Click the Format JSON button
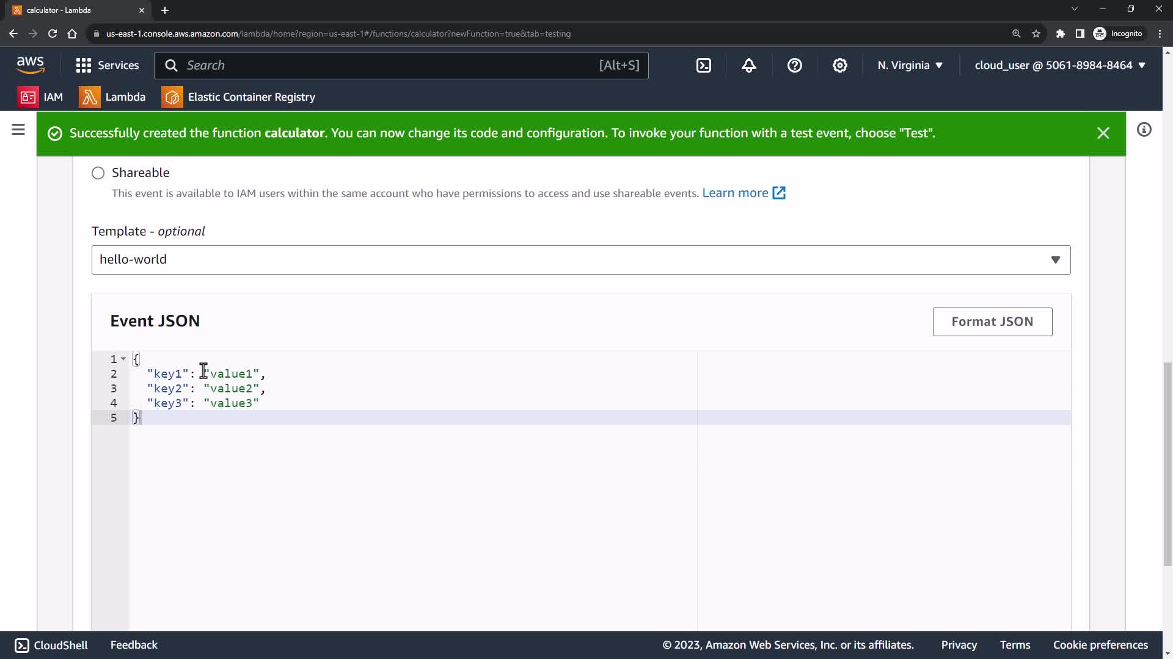This screenshot has width=1173, height=659. point(992,322)
